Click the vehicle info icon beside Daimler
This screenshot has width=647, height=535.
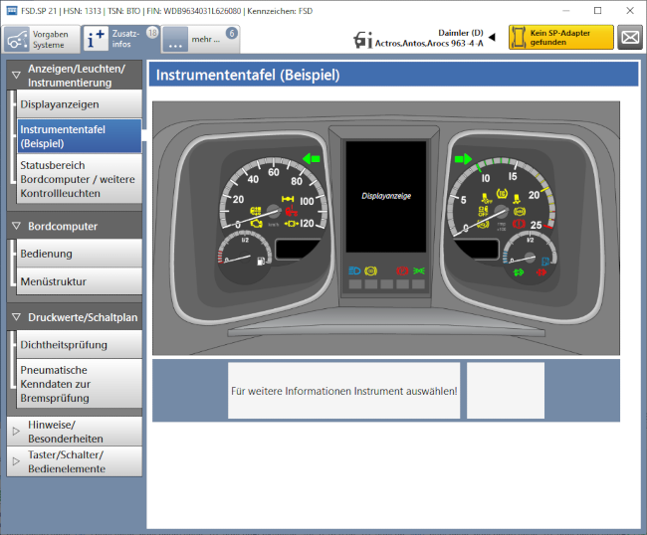tap(363, 39)
